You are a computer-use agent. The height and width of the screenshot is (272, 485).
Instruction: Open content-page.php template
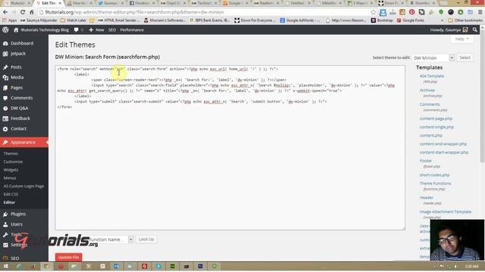click(436, 119)
